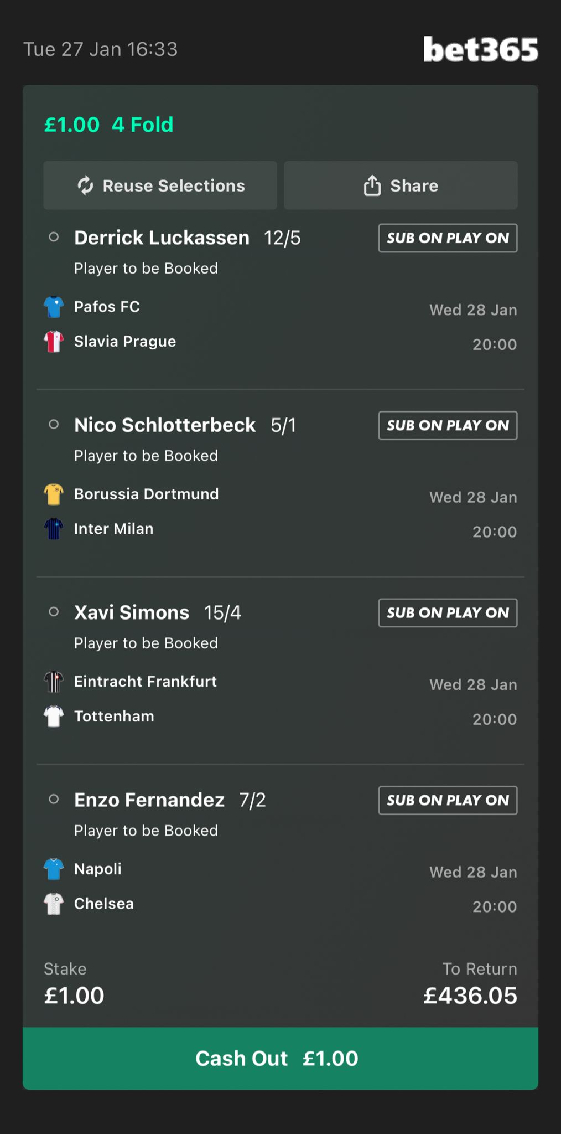The width and height of the screenshot is (561, 1134).
Task: Click the Pafos FC blue shirt icon
Action: pyautogui.click(x=54, y=307)
